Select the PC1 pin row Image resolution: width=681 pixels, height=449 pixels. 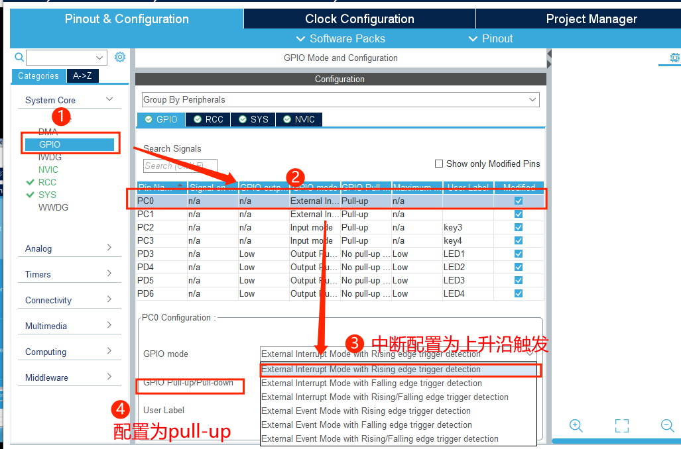[x=340, y=214]
